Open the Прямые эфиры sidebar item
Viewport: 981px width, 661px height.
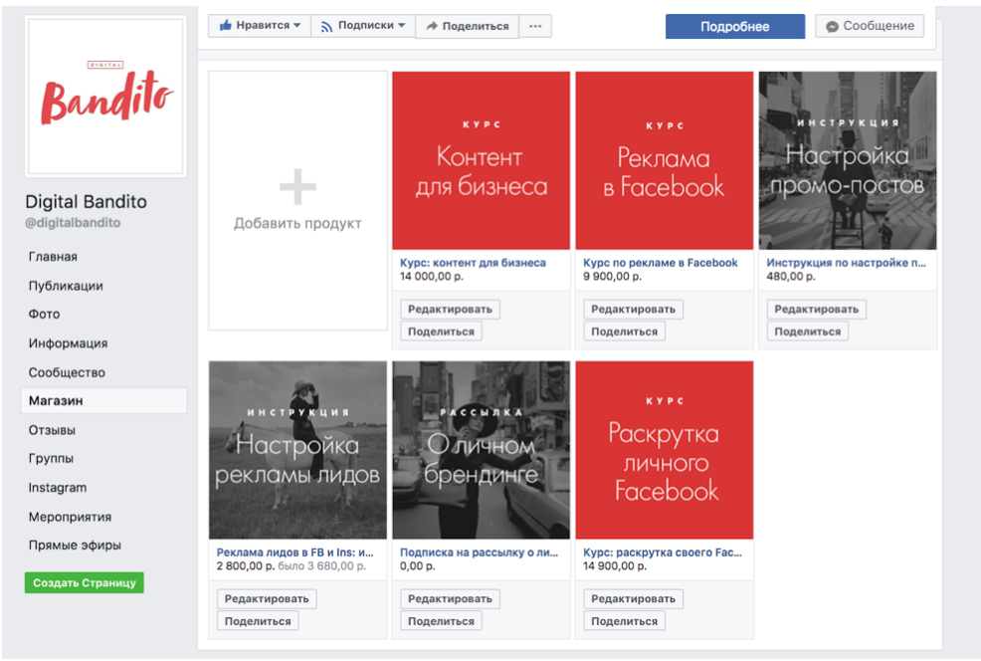75,546
